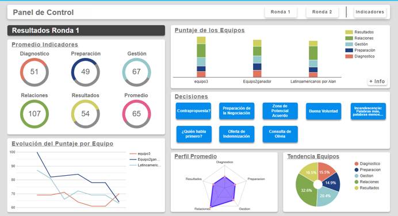Image resolution: width=398 pixels, height=216 pixels.
Task: Toggle the Resultados legend swatch in Puntaje chart
Action: point(349,32)
